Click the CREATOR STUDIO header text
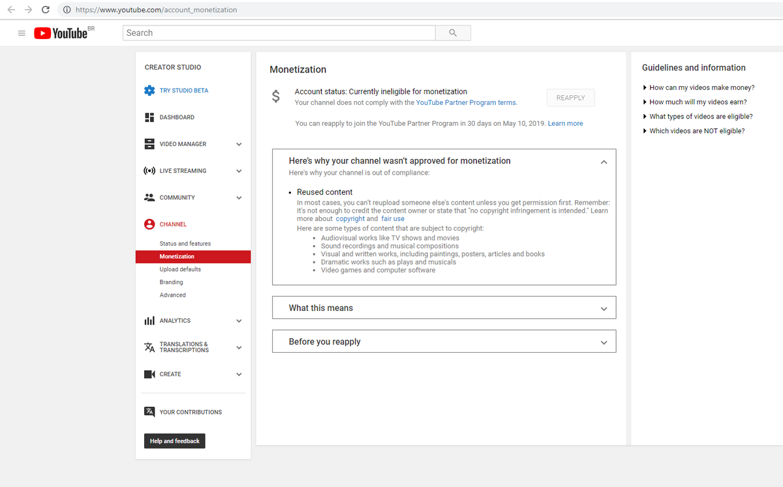 pyautogui.click(x=173, y=67)
